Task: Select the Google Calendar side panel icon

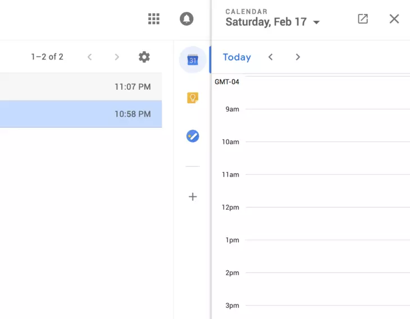Action: click(x=193, y=60)
